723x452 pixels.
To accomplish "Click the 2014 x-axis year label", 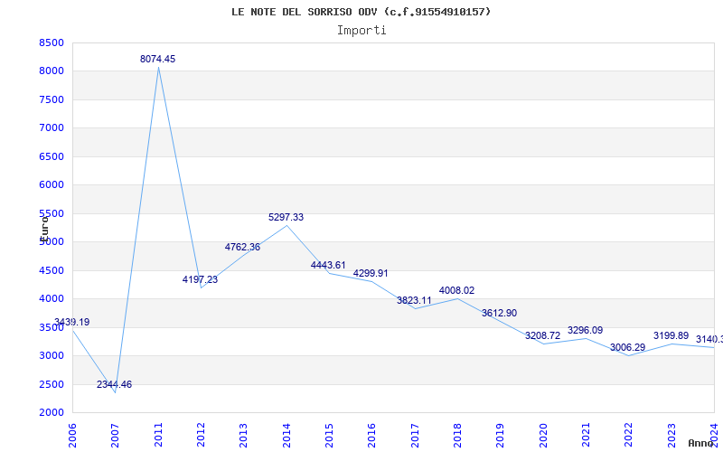I will pos(286,436).
